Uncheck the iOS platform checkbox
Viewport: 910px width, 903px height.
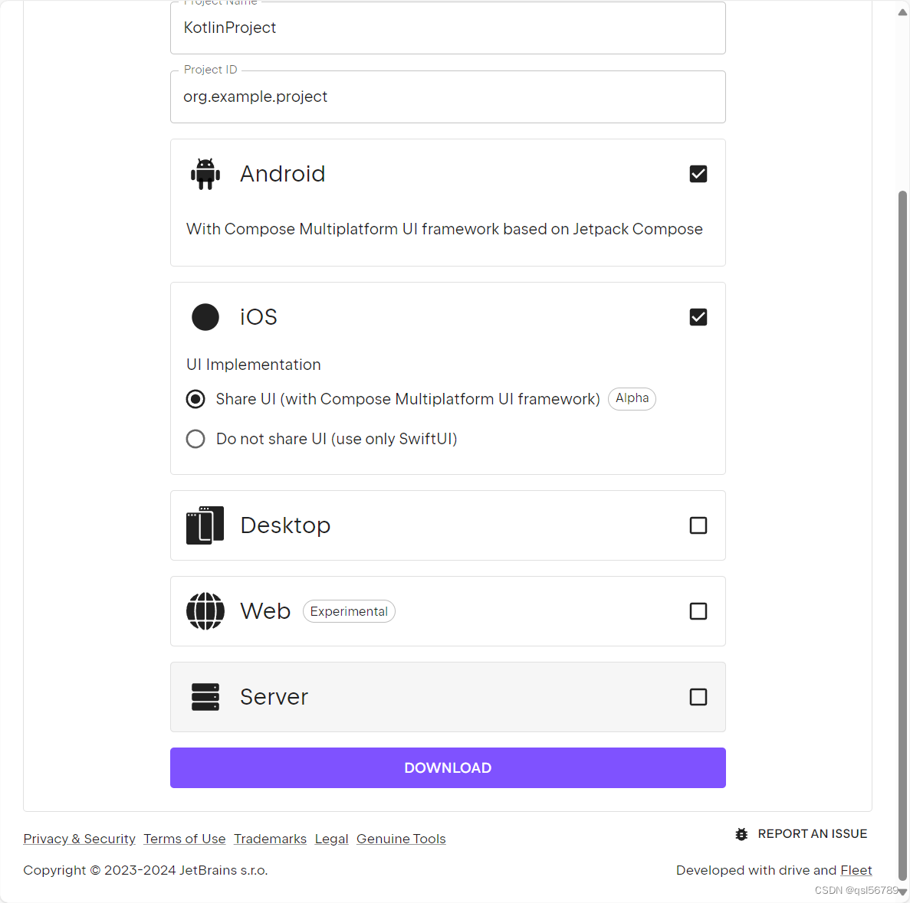pyautogui.click(x=698, y=316)
